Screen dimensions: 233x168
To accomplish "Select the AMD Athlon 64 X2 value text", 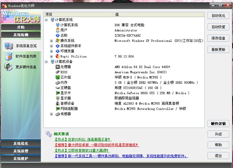I will 142,67.
